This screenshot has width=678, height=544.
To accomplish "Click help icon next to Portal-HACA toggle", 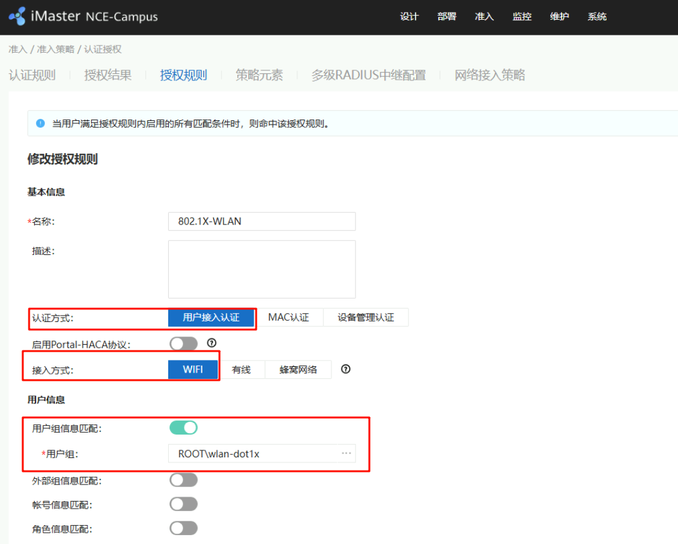I will pyautogui.click(x=212, y=343).
